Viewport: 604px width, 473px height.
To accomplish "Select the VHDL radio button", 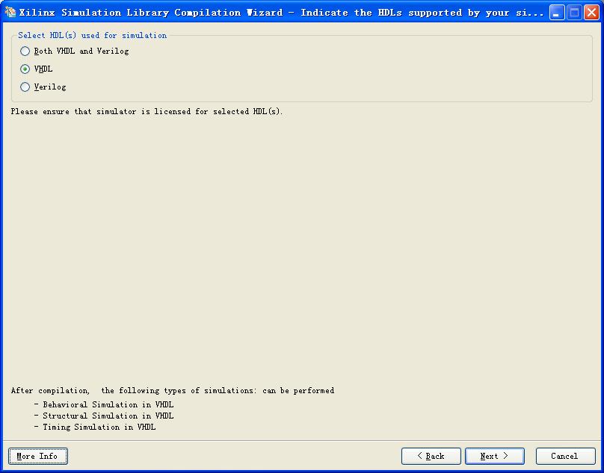I will (25, 69).
